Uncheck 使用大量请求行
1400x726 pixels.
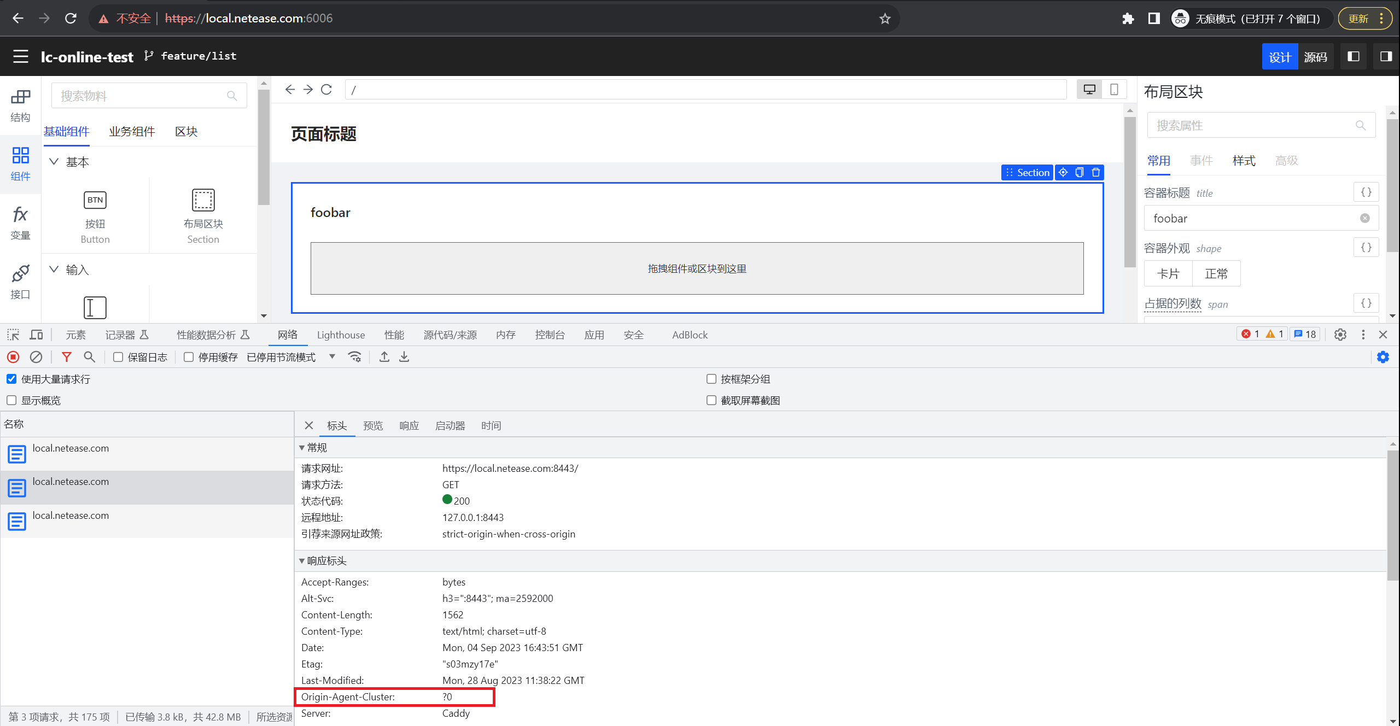[11, 379]
